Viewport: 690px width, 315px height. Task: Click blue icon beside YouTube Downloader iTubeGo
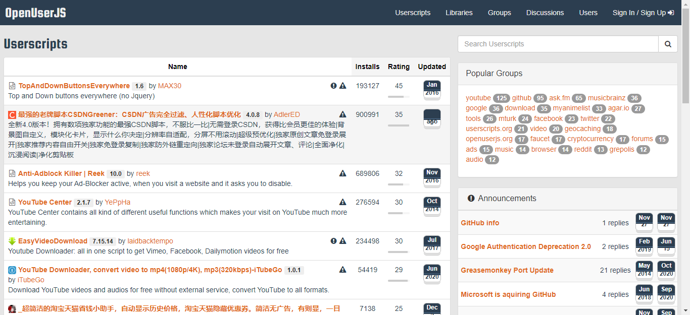point(12,270)
